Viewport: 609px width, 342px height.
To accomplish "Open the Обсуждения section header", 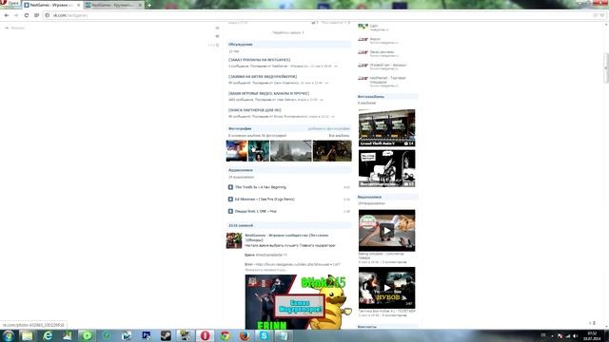I will (x=241, y=45).
